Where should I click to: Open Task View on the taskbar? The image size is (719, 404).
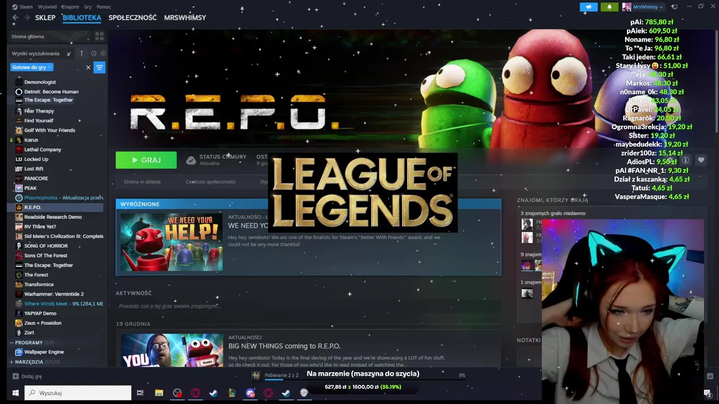140,393
